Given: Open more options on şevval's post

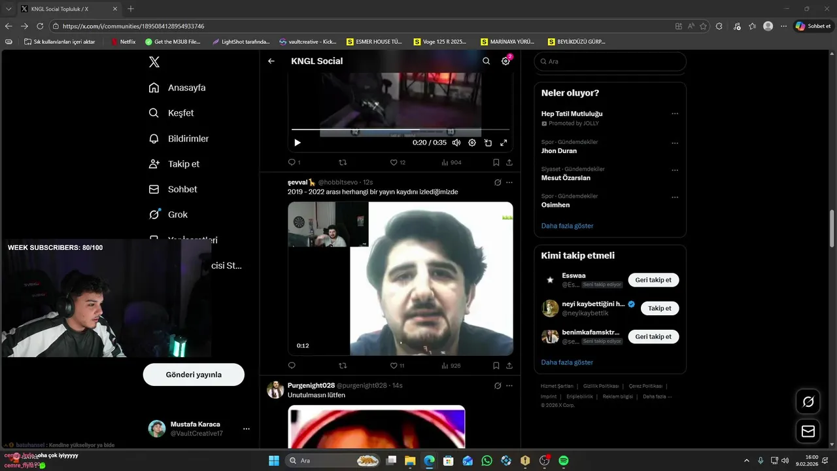Looking at the screenshot, I should [509, 183].
